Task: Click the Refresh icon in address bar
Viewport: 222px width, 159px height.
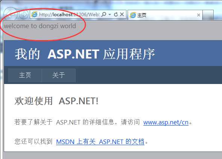Action: pos(116,14)
